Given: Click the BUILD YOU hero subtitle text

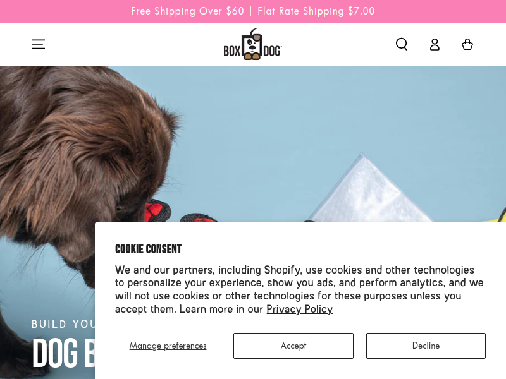Looking at the screenshot, I should click(x=63, y=324).
